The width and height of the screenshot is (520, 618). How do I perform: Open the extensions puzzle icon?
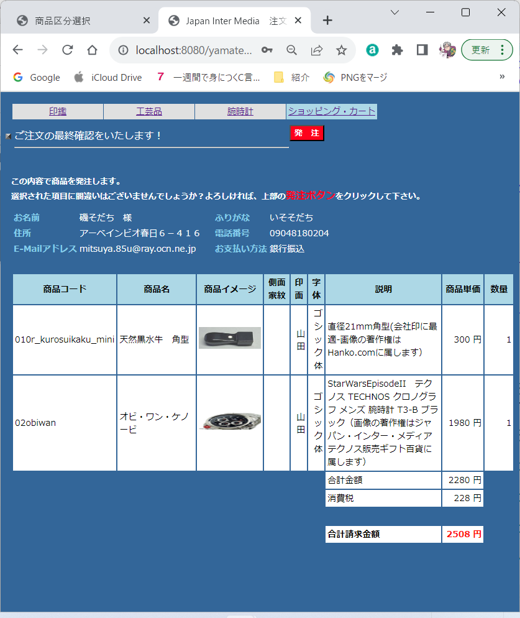point(397,50)
